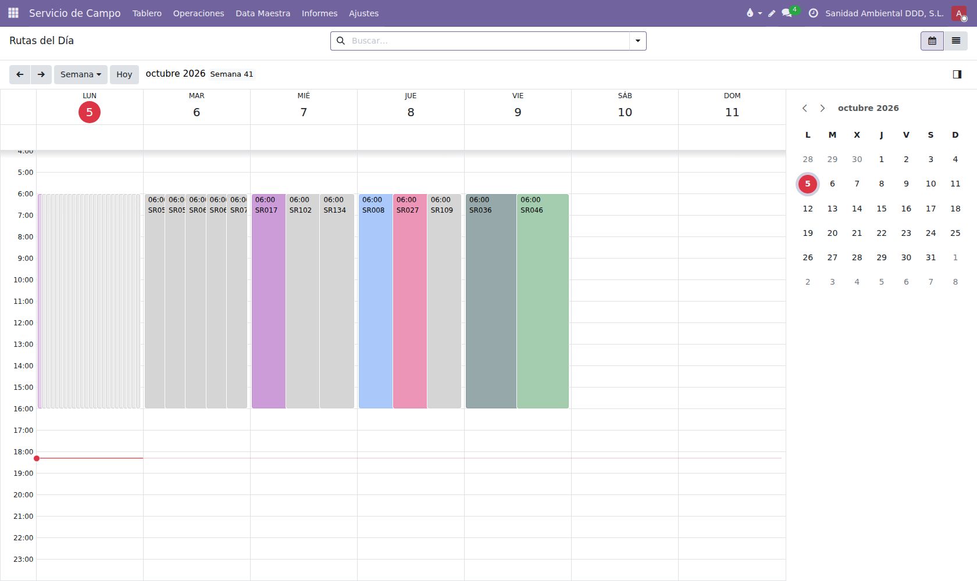The image size is (977, 581).
Task: Open the Operaciones menu
Action: [x=198, y=13]
